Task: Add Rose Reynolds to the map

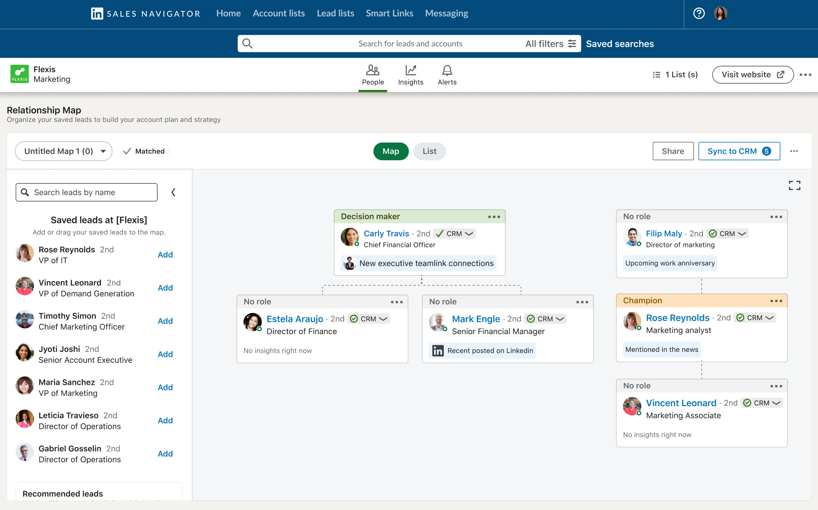Action: coord(165,255)
